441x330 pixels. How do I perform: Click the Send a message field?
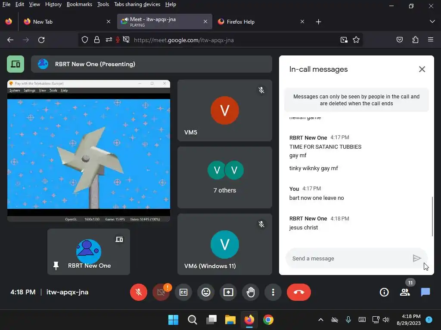349,258
